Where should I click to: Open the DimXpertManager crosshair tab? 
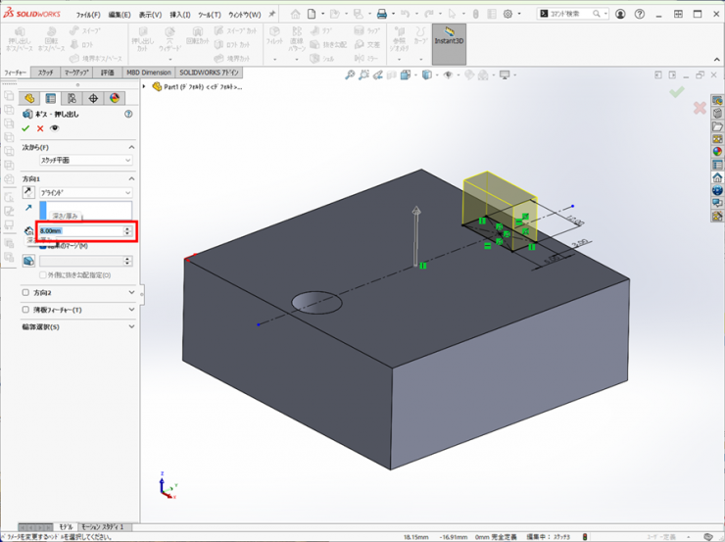coord(93,98)
